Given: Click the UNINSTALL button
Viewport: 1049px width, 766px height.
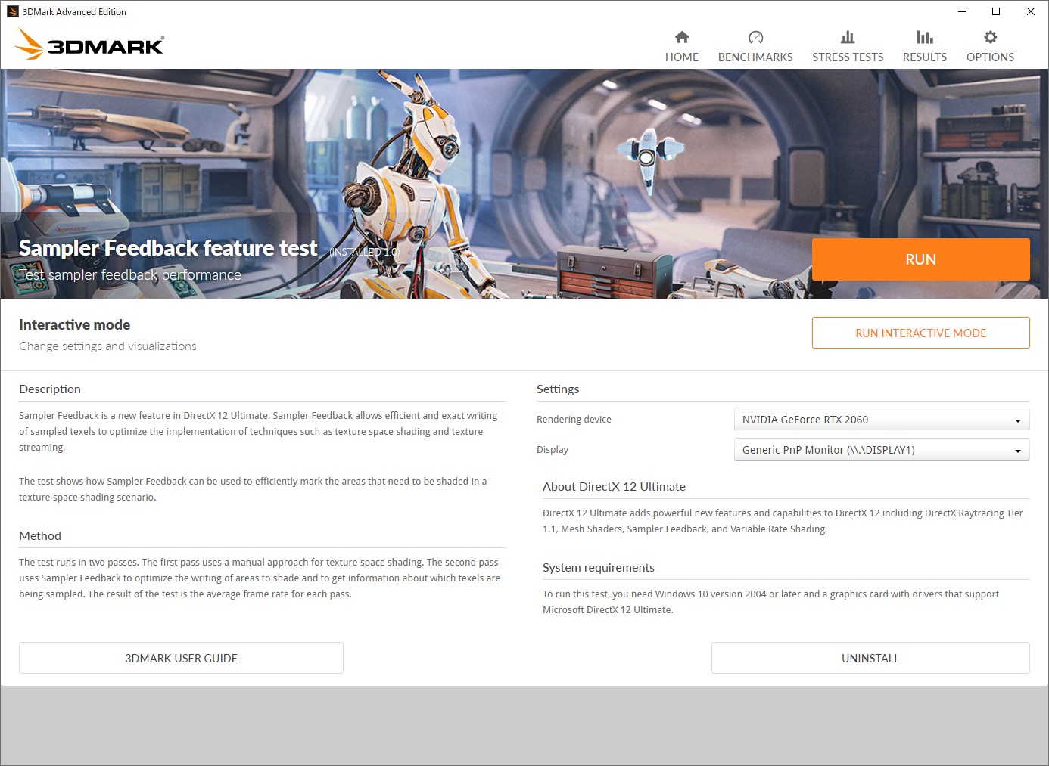Looking at the screenshot, I should pos(870,658).
